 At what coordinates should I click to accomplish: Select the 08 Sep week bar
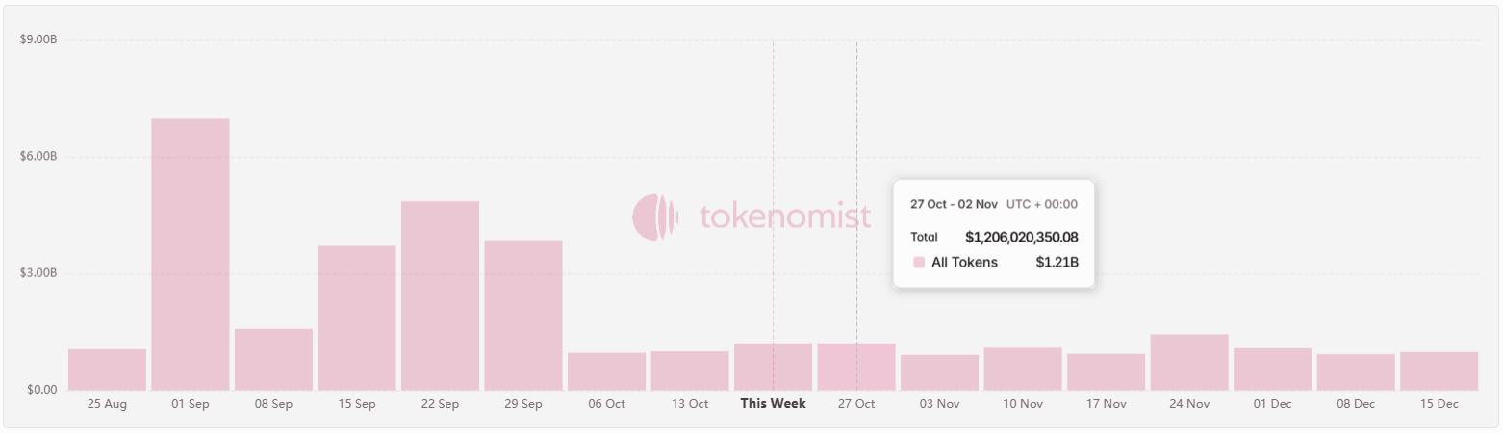[273, 358]
